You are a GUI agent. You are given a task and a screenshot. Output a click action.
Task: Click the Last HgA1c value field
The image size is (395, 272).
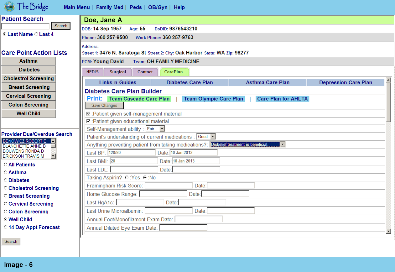[140, 202]
